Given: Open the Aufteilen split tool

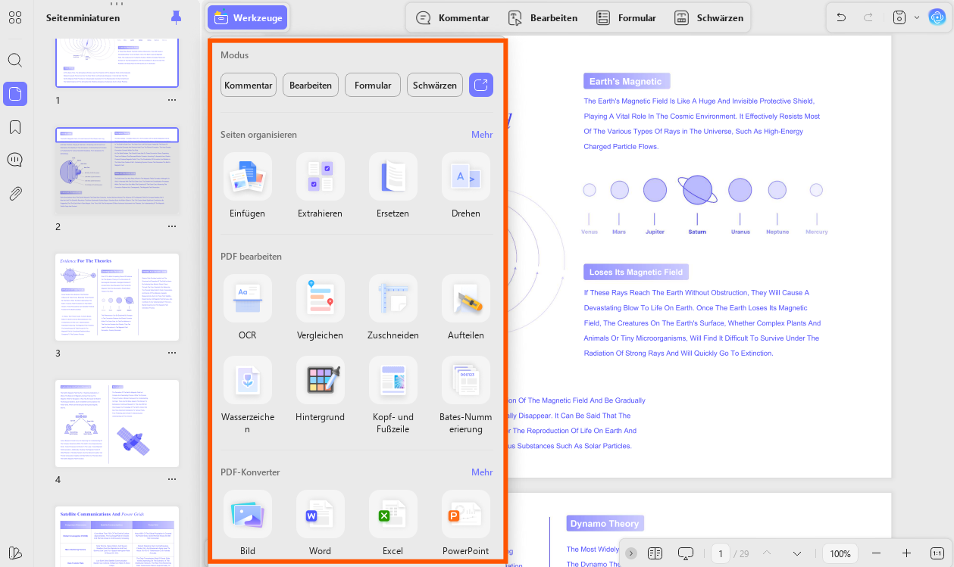Looking at the screenshot, I should pyautogui.click(x=465, y=307).
